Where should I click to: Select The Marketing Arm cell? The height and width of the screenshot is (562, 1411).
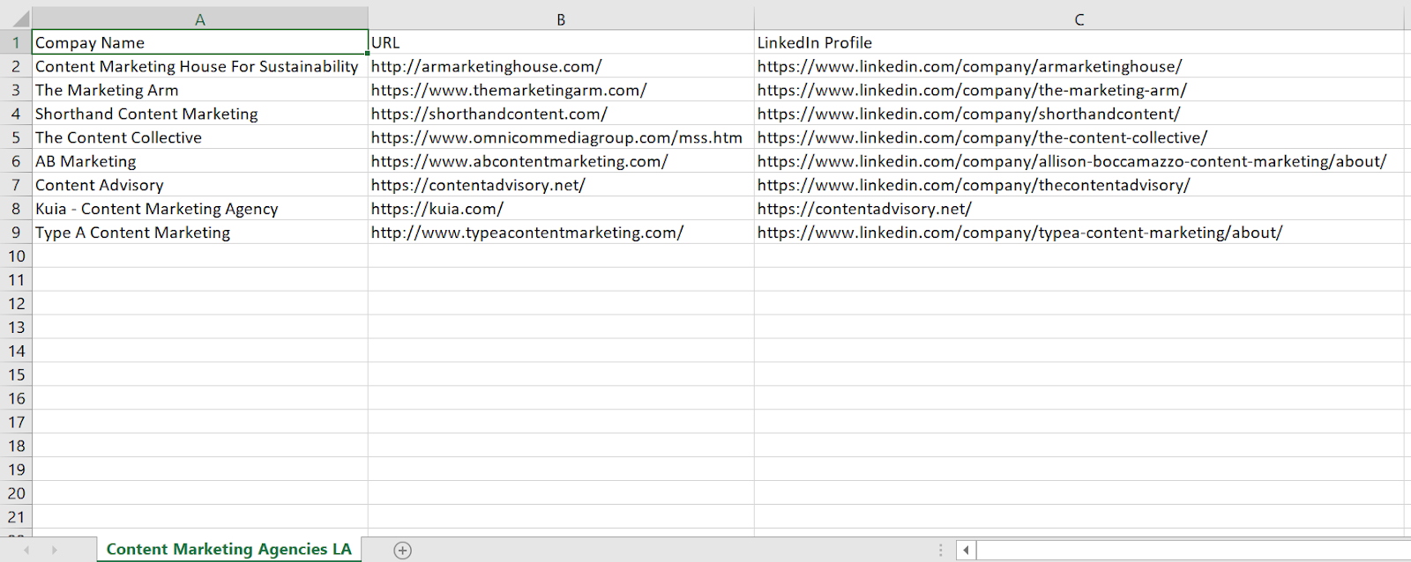click(200, 90)
